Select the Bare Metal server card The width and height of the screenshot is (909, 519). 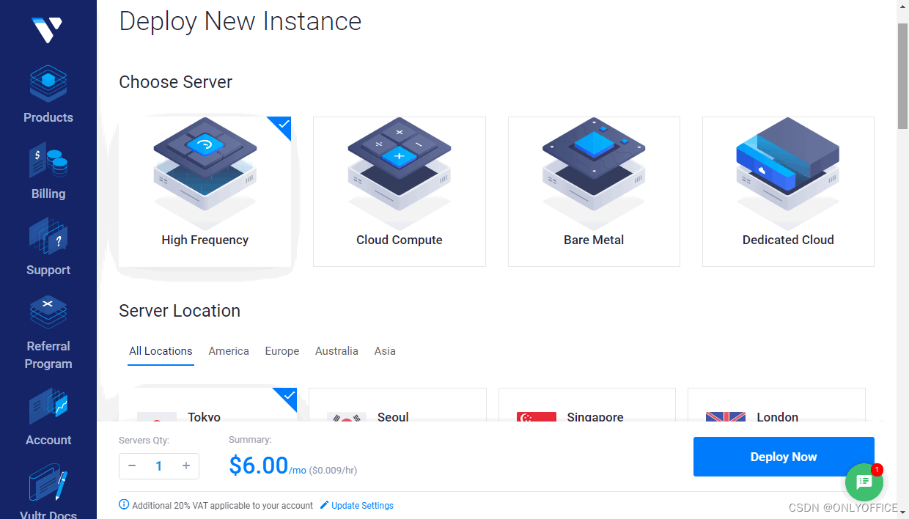tap(594, 191)
